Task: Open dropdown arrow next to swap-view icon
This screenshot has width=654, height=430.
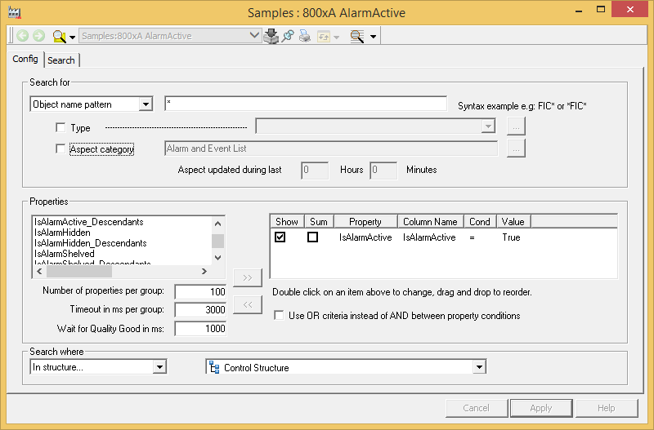Action: (336, 37)
